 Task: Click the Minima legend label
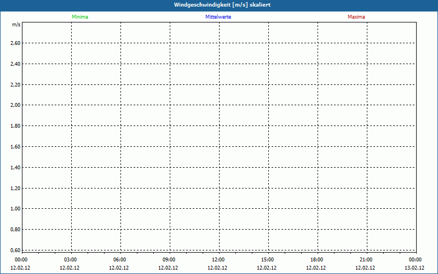click(80, 17)
